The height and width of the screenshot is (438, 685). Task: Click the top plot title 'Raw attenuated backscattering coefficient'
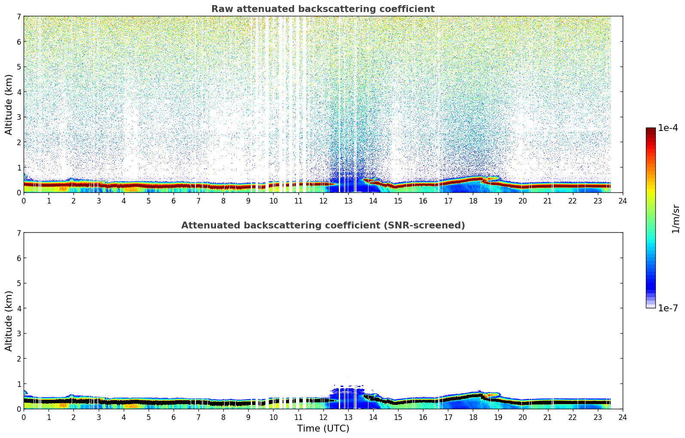click(x=323, y=9)
